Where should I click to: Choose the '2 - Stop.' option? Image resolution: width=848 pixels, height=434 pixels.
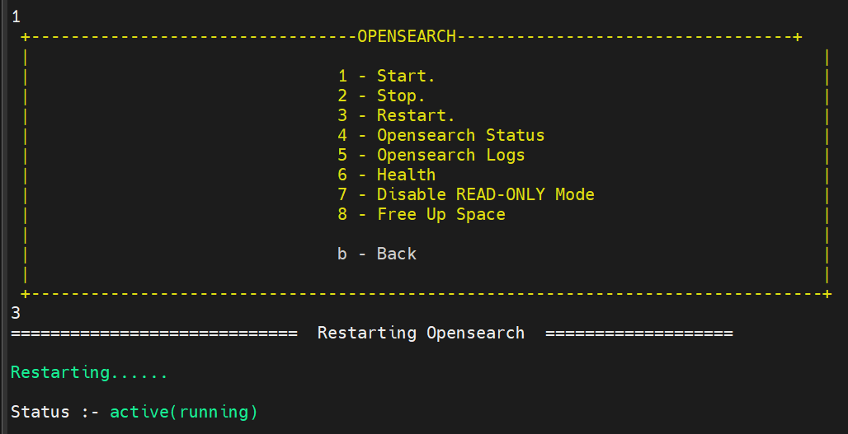(x=381, y=96)
